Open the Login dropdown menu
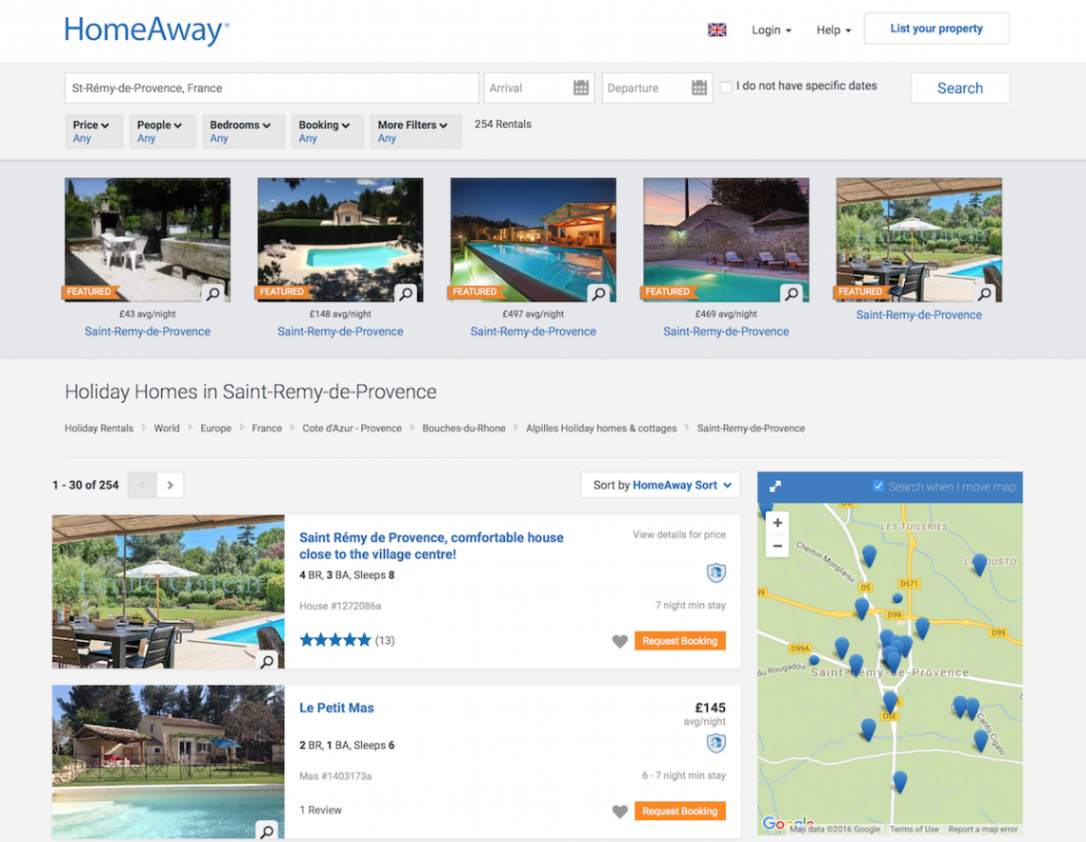Screen dimensions: 1086x842 click(772, 30)
